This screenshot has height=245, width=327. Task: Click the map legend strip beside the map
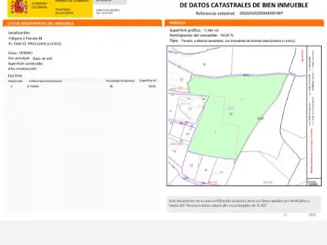tap(314, 112)
